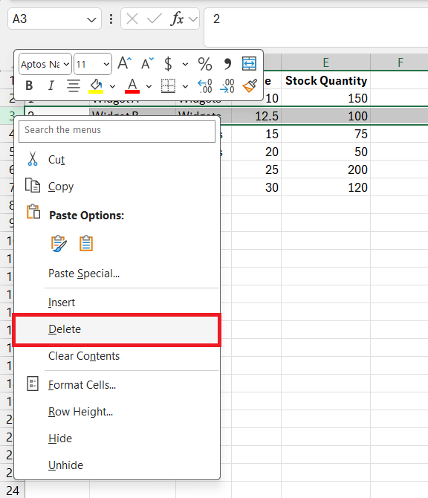Select Hide in context menu
Viewport: 428px width, 498px height.
coord(117,439)
